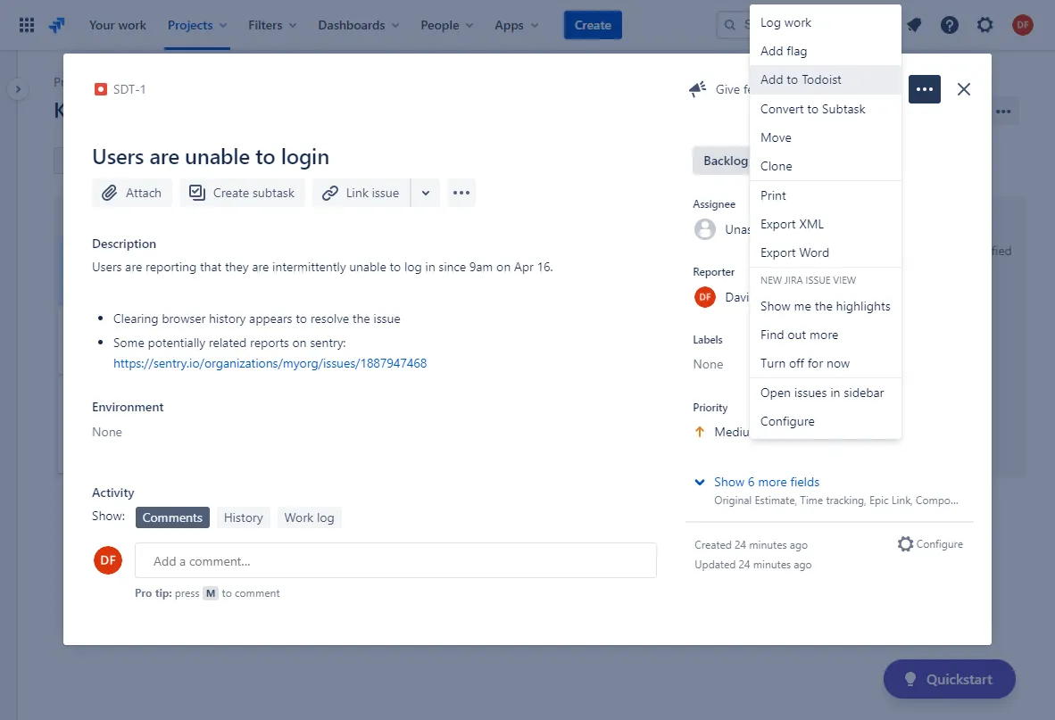Click the Environment None value
This screenshot has width=1055, height=720.
107,432
